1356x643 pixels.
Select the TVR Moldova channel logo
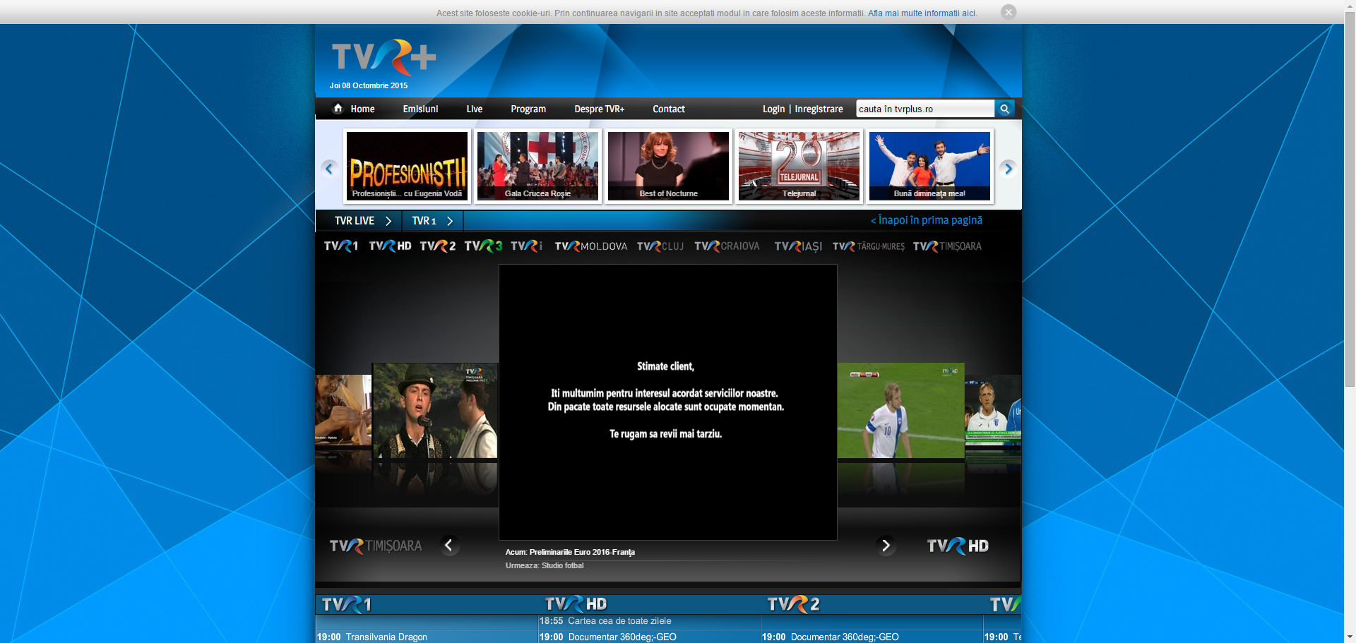(x=591, y=246)
